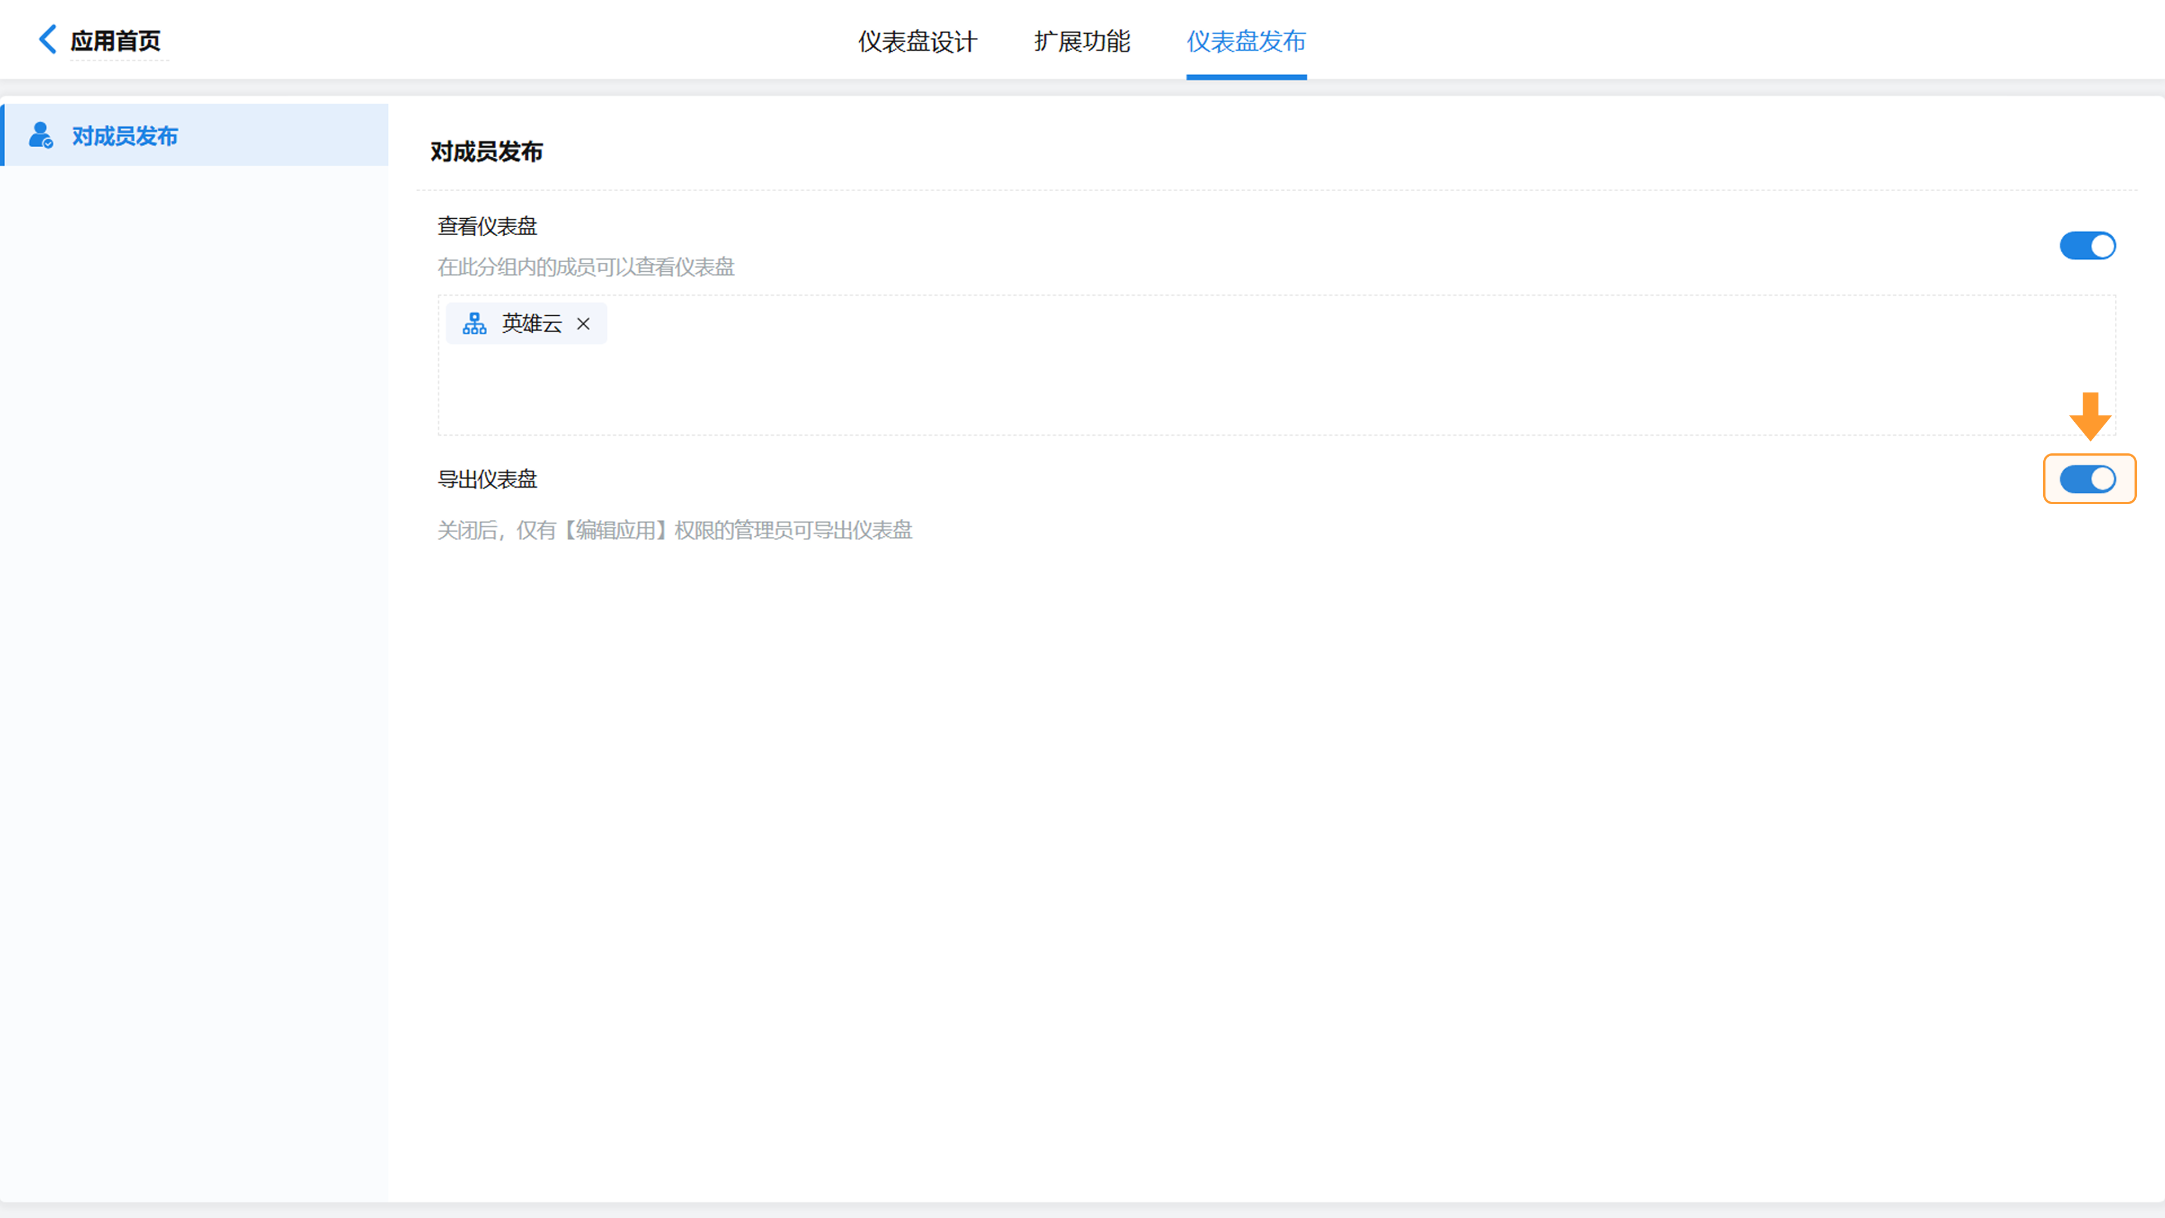Image resolution: width=2165 pixels, height=1218 pixels.
Task: Click the back arrow icon
Action: pyautogui.click(x=48, y=39)
